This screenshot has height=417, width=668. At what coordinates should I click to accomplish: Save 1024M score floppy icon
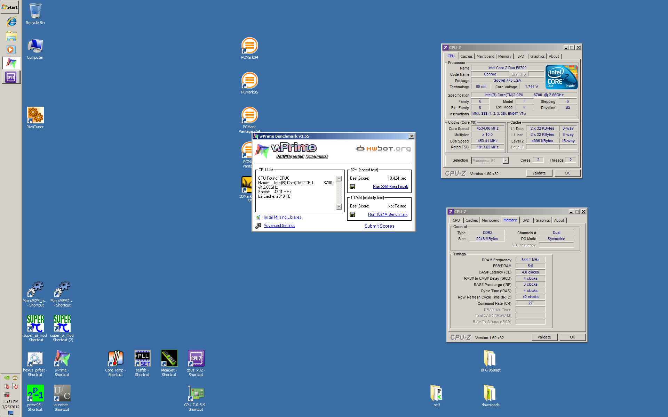click(352, 214)
